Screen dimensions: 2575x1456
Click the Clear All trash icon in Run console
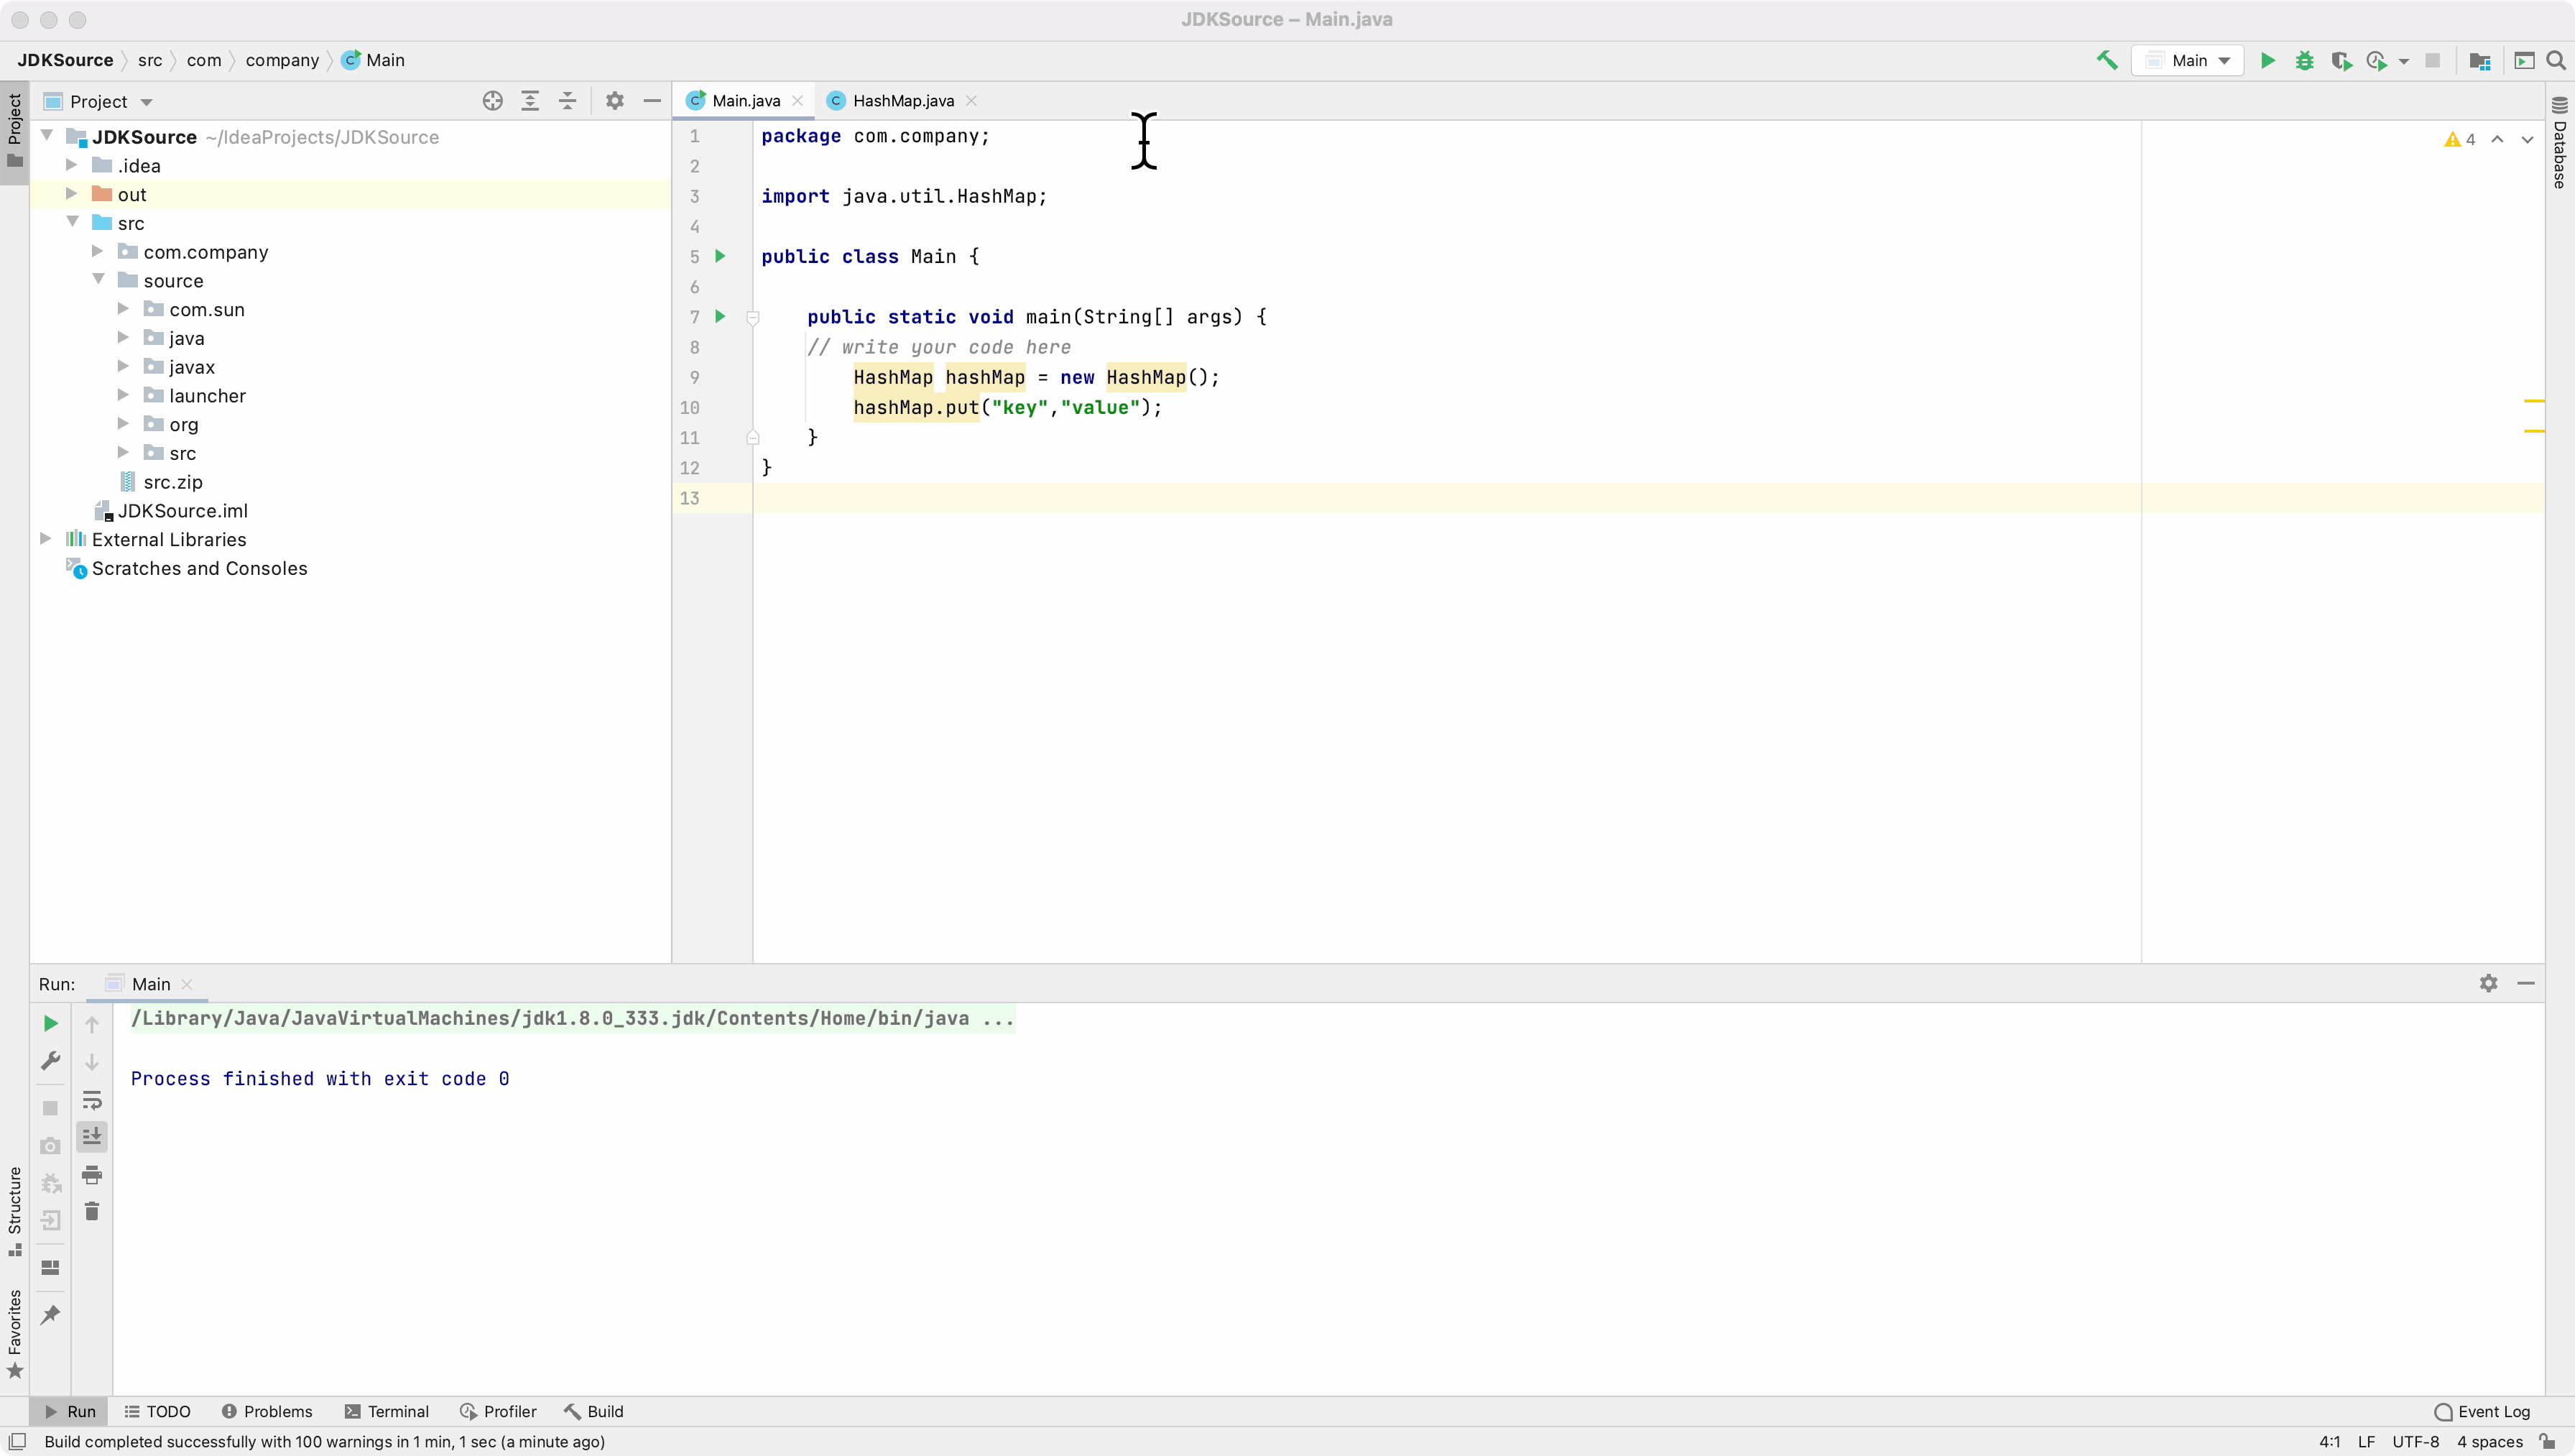92,1212
